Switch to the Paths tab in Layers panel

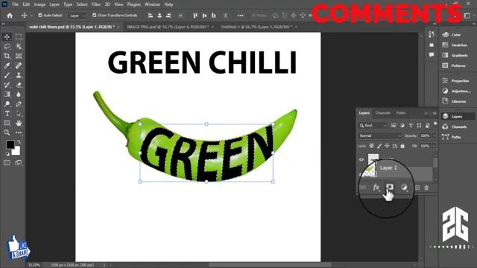click(x=401, y=113)
